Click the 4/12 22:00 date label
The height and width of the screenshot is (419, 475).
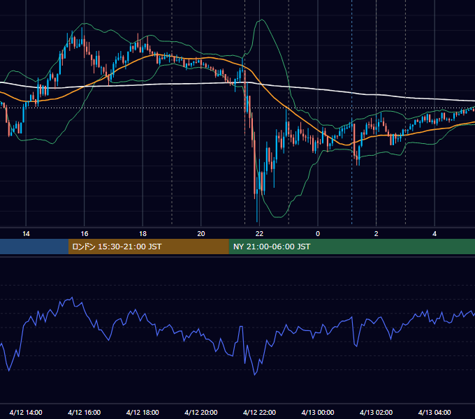(x=260, y=412)
